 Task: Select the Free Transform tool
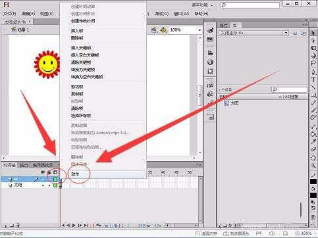pyautogui.click(x=313, y=48)
